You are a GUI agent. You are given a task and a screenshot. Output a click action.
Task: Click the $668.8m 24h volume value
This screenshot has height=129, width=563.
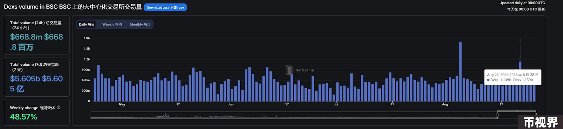pos(36,42)
